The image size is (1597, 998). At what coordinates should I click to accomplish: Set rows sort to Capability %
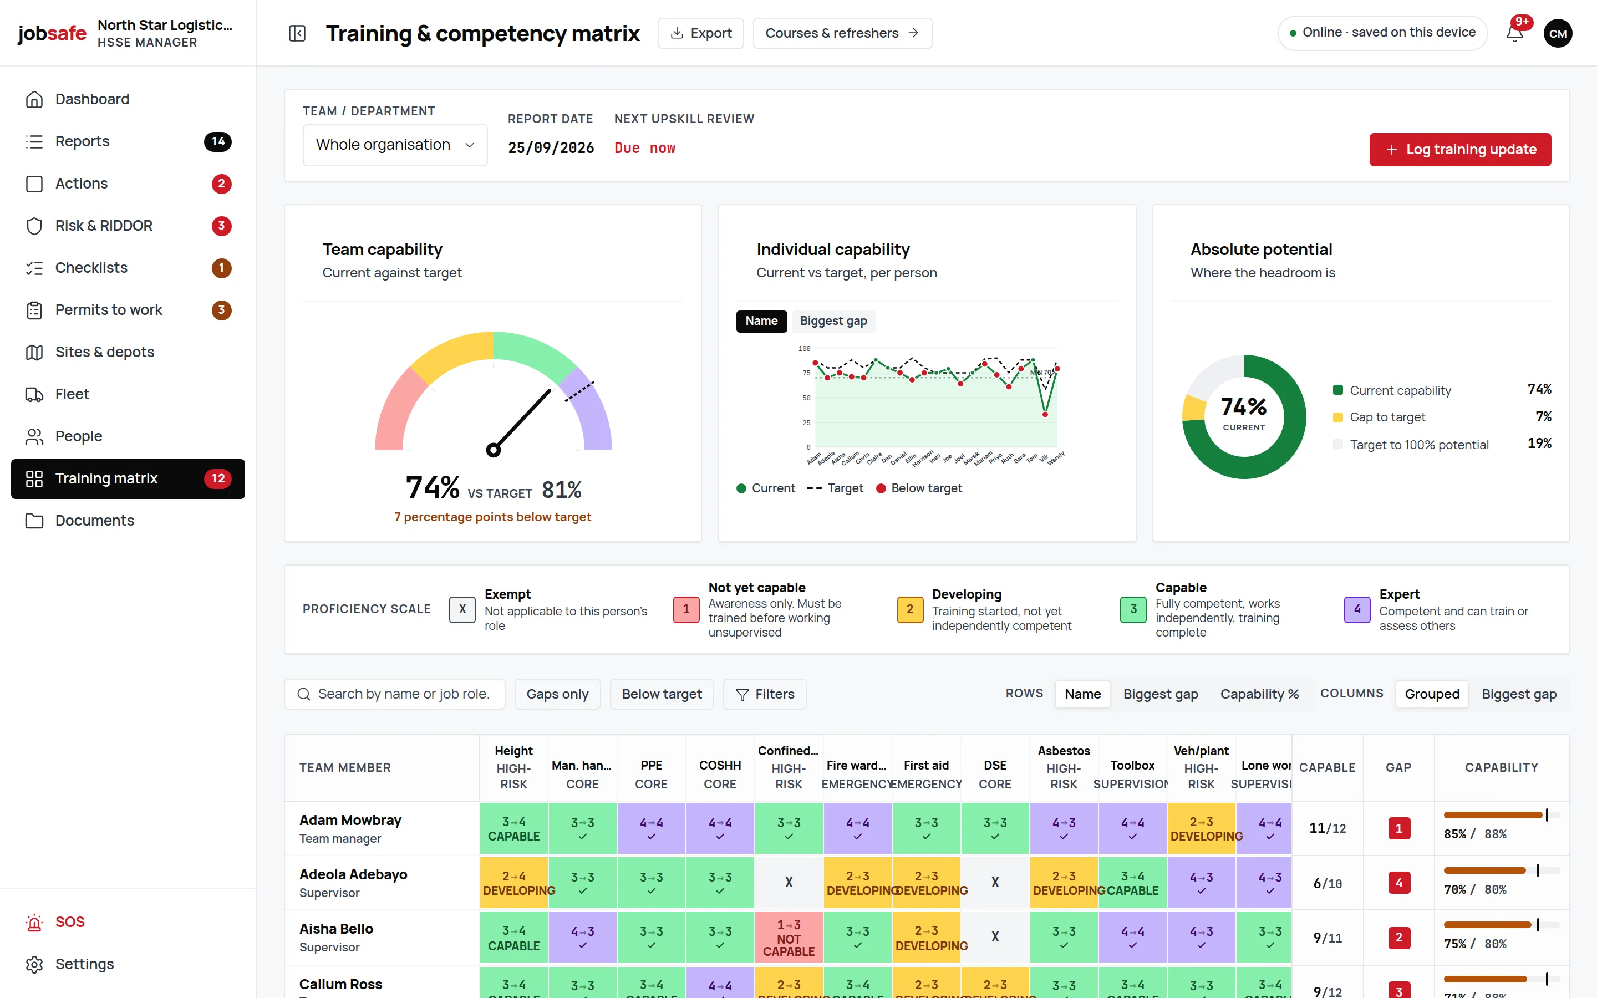pyautogui.click(x=1260, y=694)
